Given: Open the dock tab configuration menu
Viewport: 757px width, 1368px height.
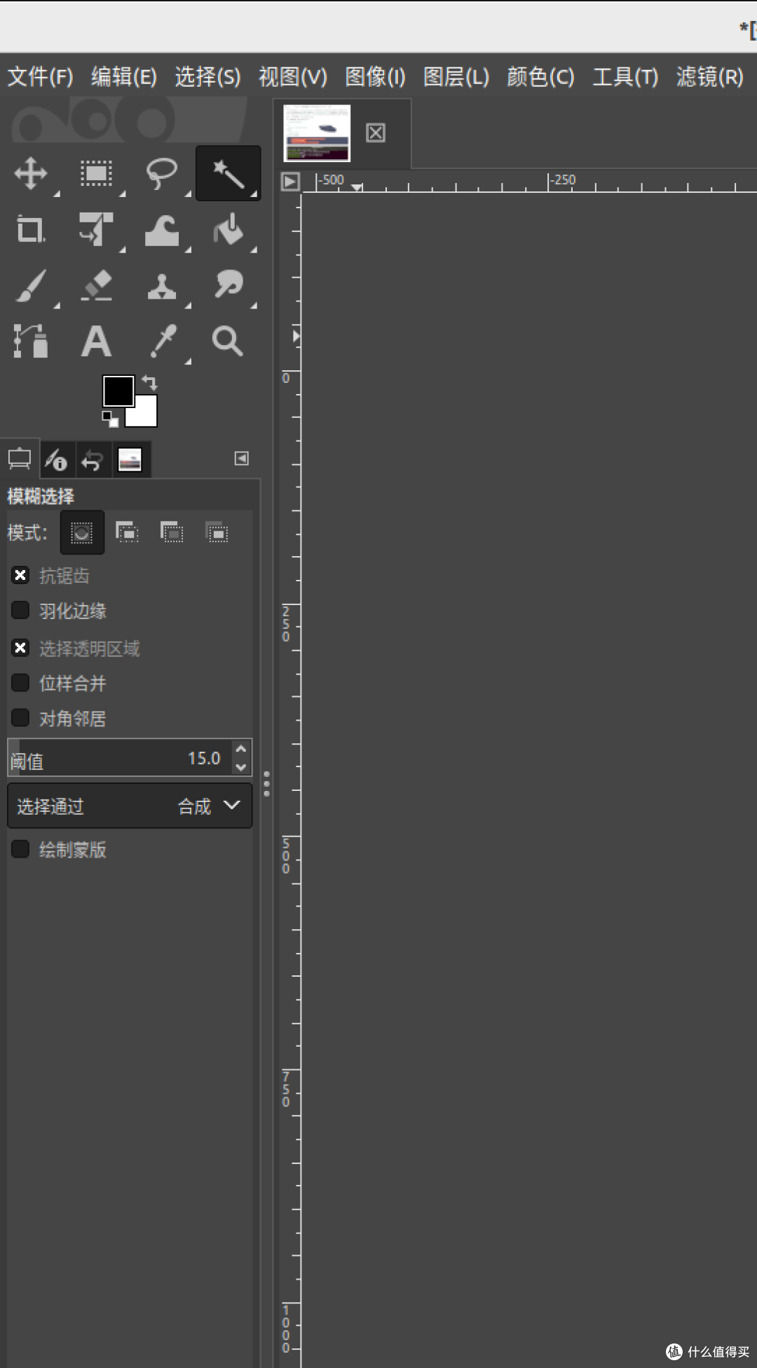Looking at the screenshot, I should pyautogui.click(x=242, y=459).
